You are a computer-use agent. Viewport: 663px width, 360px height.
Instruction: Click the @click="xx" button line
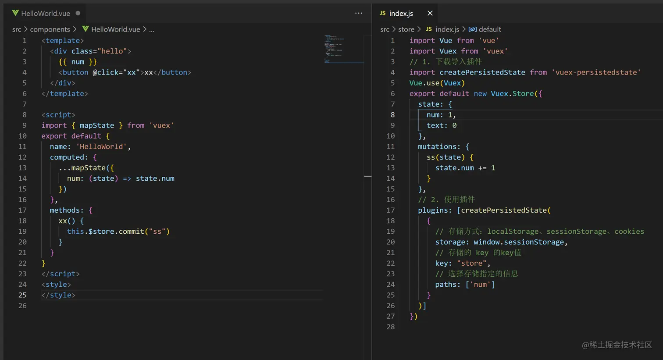[125, 72]
